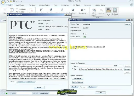Expand the Programming dropdown arrow
Screen dimensions: 134x96
coord(67,13)
